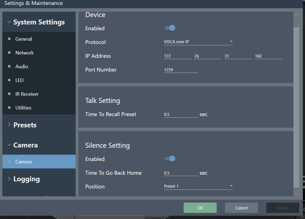Click the Apply button
This screenshot has height=219, width=305.
(283, 208)
